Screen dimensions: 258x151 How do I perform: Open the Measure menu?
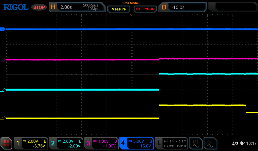pos(119,9)
